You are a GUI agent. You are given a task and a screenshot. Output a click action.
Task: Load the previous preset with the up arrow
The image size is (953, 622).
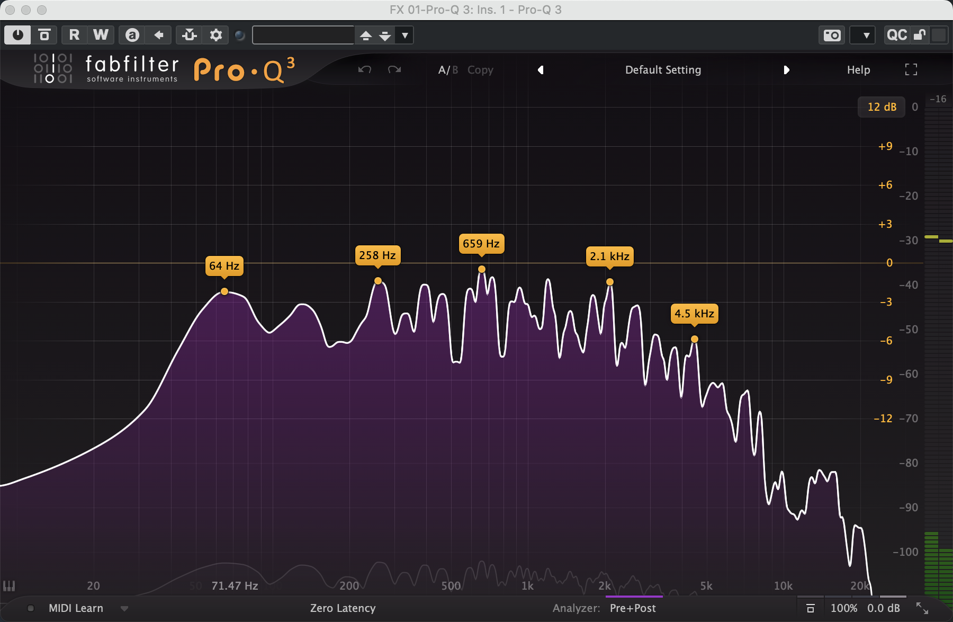click(366, 35)
